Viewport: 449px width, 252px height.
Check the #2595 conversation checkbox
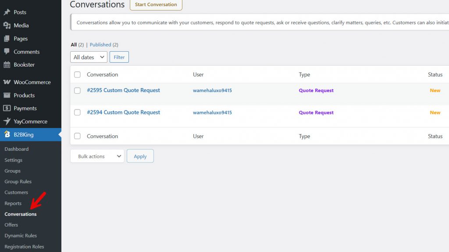pos(77,90)
